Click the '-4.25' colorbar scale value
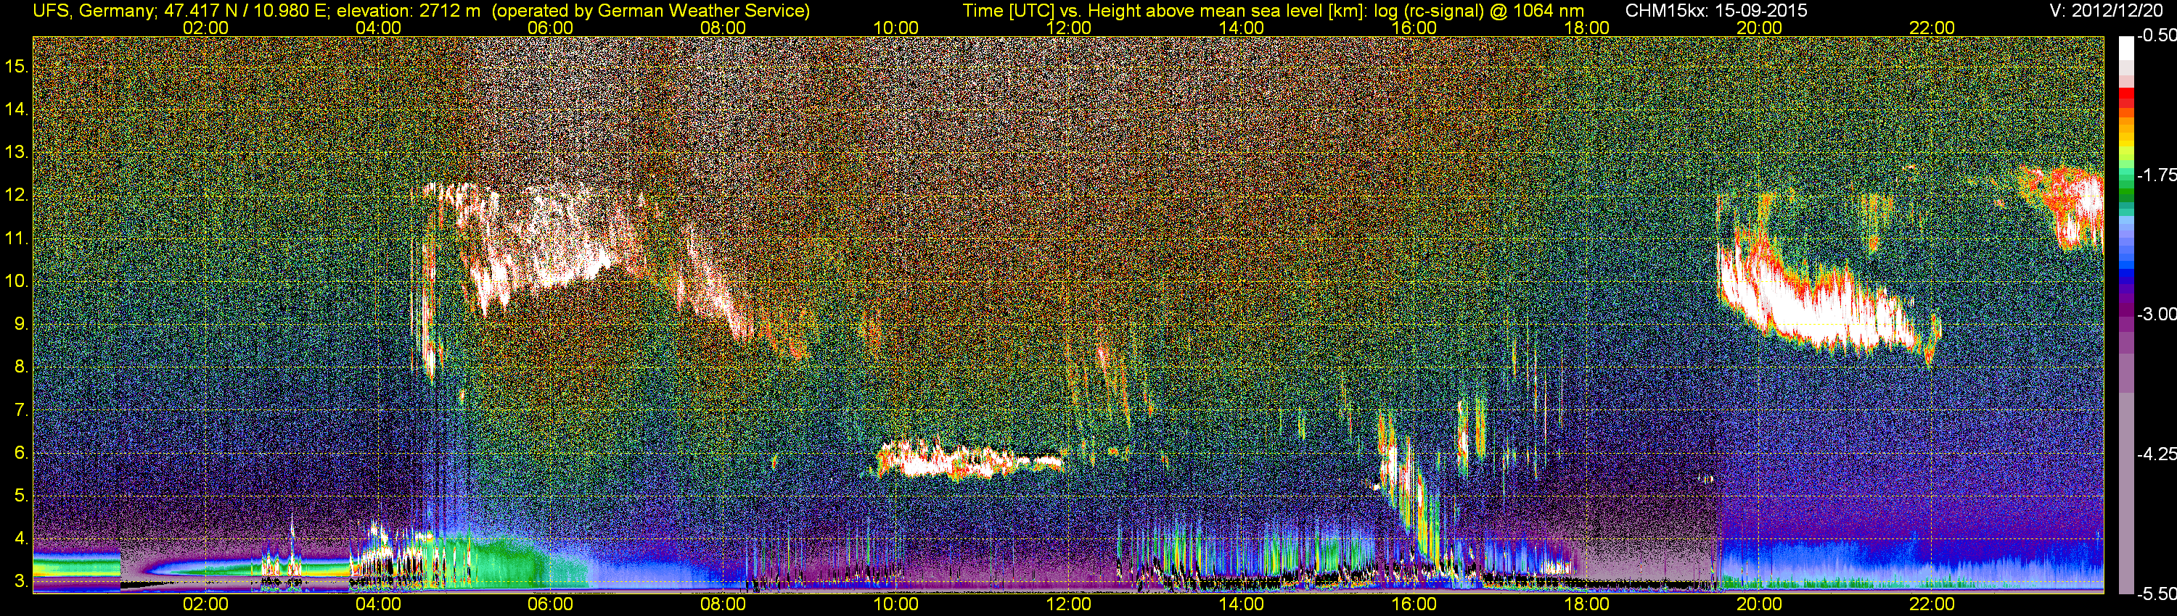2177x616 pixels. [2156, 454]
